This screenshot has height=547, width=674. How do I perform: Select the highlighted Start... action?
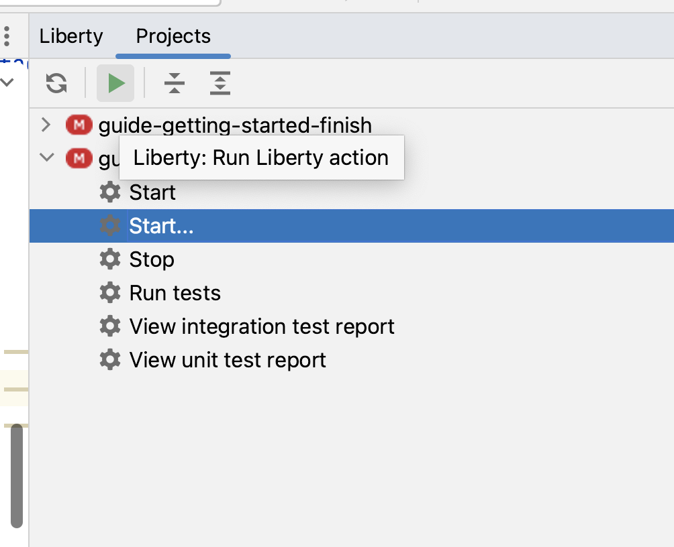tap(161, 226)
